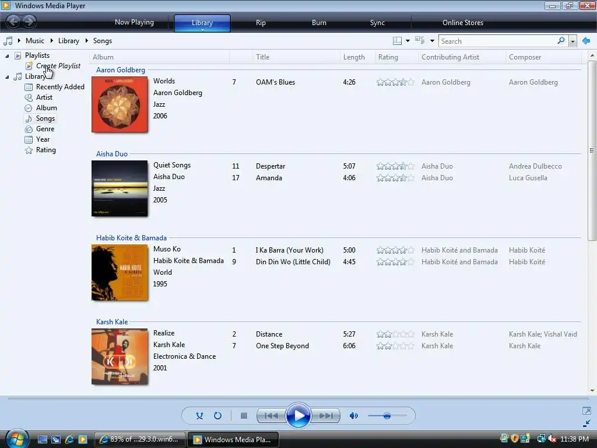Collapse the Playlists tree node
The width and height of the screenshot is (597, 448).
click(x=7, y=56)
